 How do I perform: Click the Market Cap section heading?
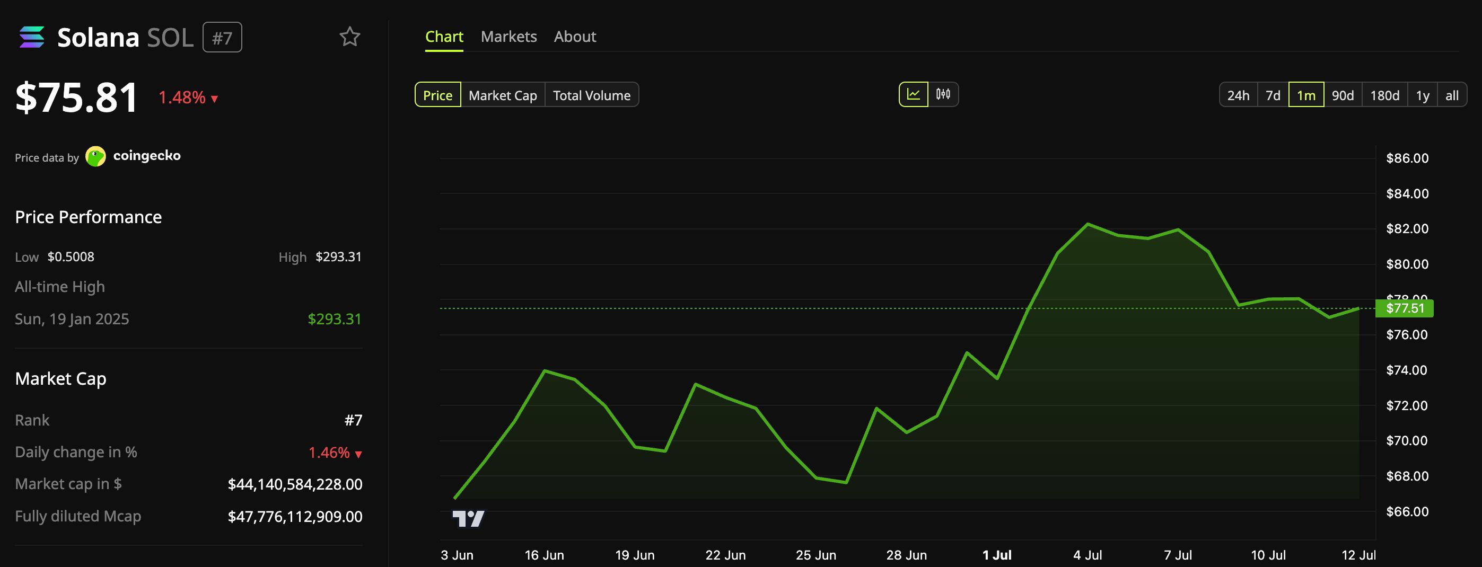tap(60, 378)
